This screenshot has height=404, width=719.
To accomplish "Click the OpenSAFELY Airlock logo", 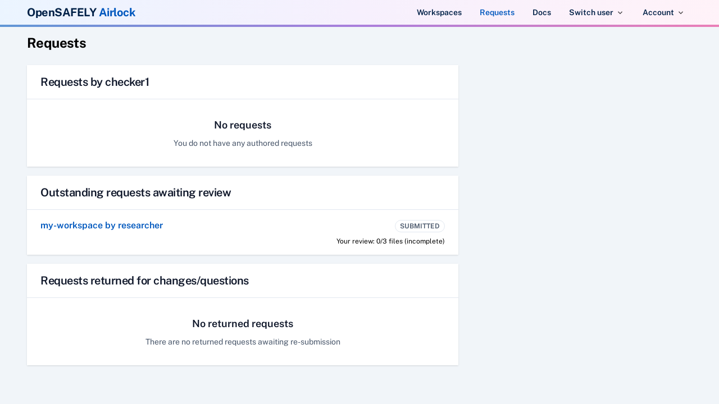I will tap(81, 12).
